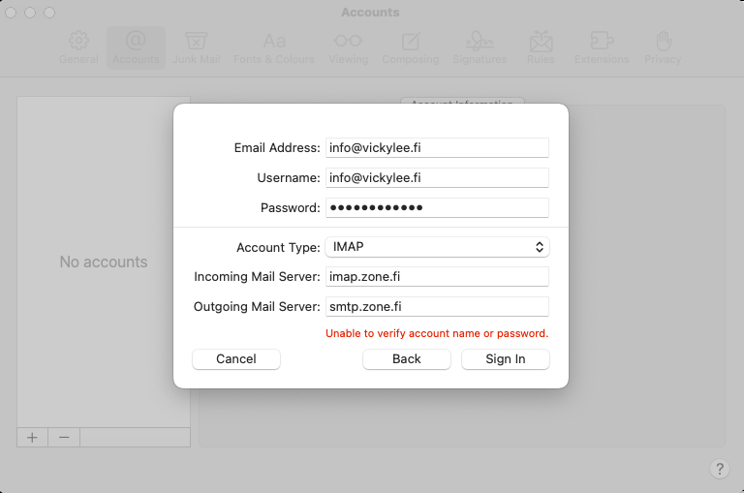
Task: Edit the Incoming Mail Server field
Action: click(437, 277)
